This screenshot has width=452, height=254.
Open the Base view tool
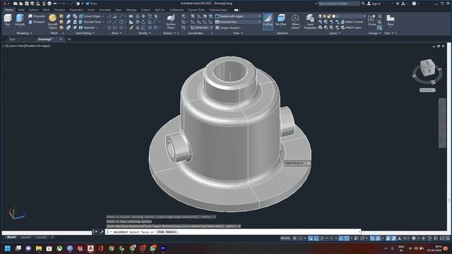(x=391, y=20)
